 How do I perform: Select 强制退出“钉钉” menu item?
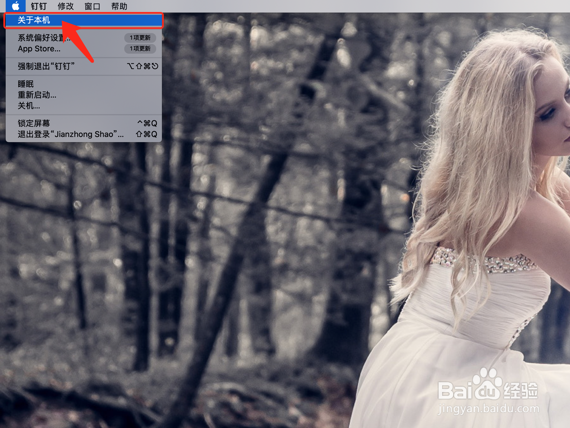point(46,66)
